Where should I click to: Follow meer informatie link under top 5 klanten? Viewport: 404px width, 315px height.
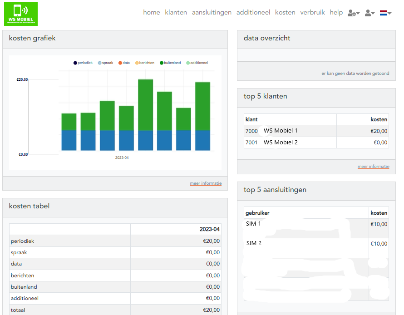[x=373, y=167]
